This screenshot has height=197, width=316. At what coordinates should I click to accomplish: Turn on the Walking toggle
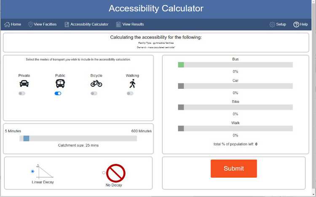pyautogui.click(x=130, y=93)
